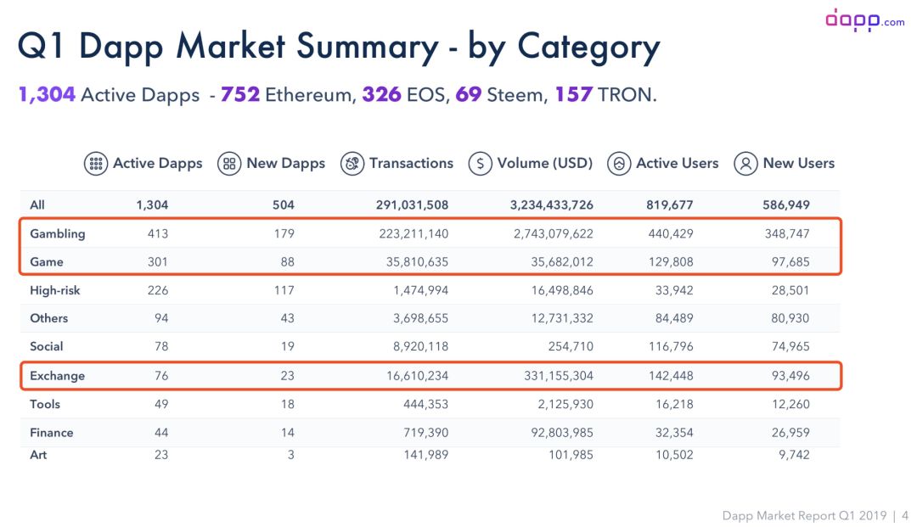
Task: Select the Active Dapps column header
Action: (157, 164)
